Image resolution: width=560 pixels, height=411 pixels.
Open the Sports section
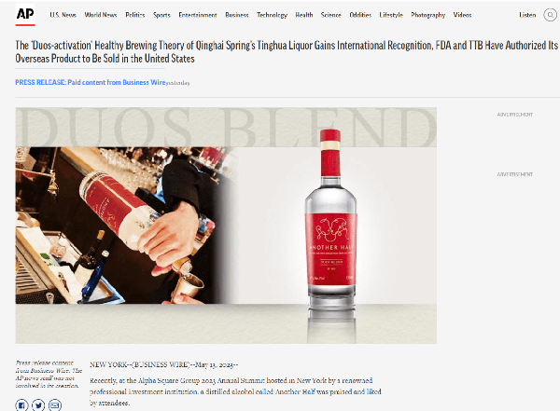point(161,15)
